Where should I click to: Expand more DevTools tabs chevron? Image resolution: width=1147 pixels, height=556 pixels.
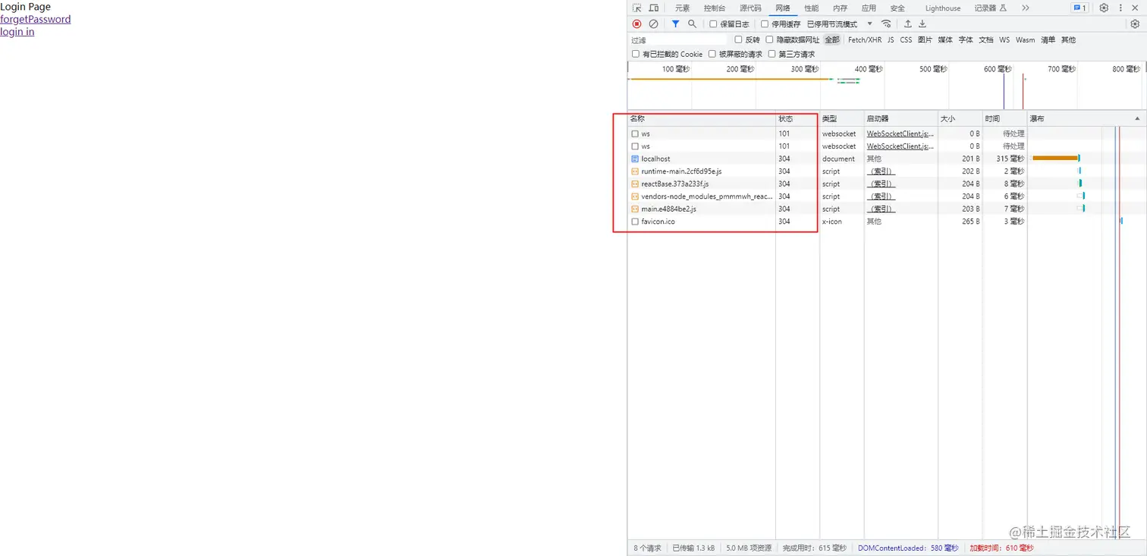[1026, 8]
